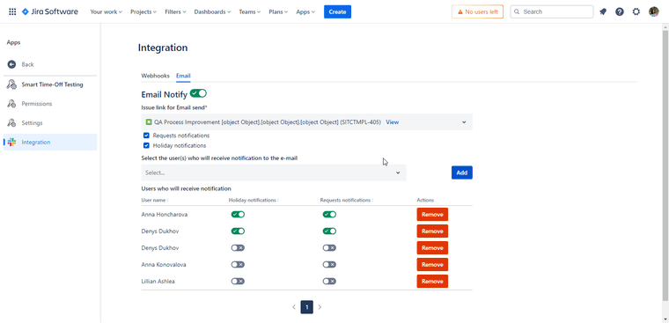Image resolution: width=669 pixels, height=323 pixels.
Task: Click the blue Add button
Action: 461,173
